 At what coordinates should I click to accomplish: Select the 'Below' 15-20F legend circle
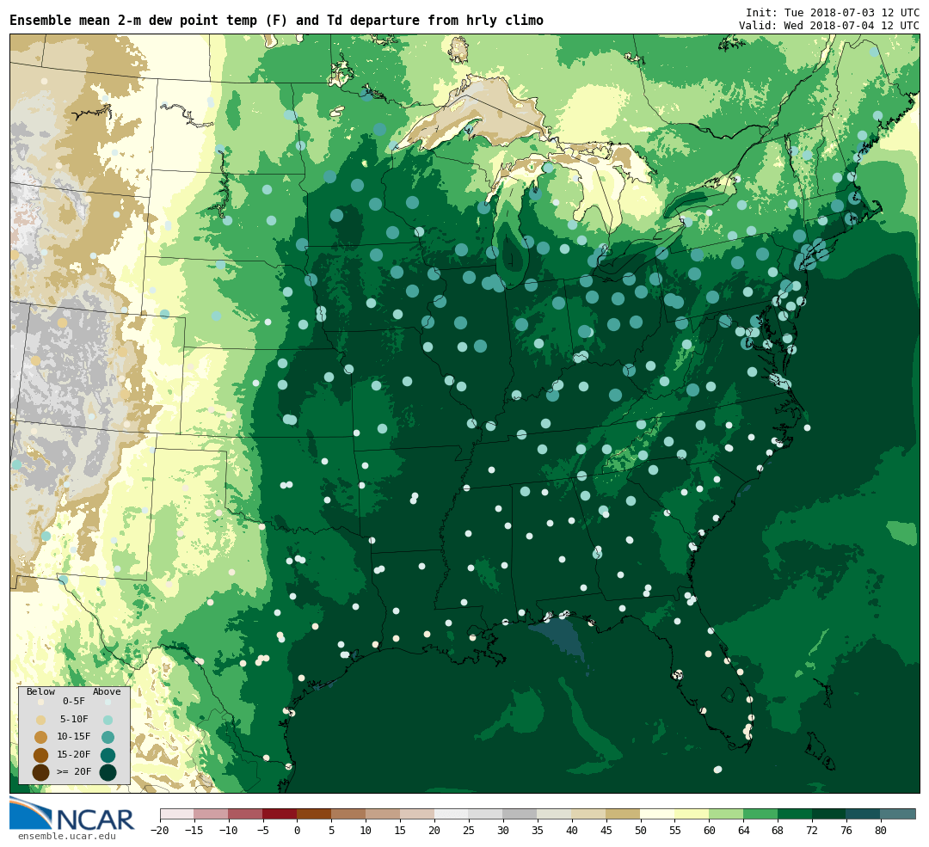pos(40,755)
